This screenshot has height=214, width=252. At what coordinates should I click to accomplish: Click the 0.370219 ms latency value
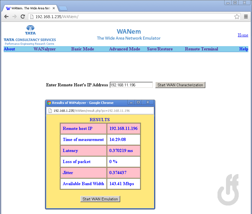click(x=121, y=151)
